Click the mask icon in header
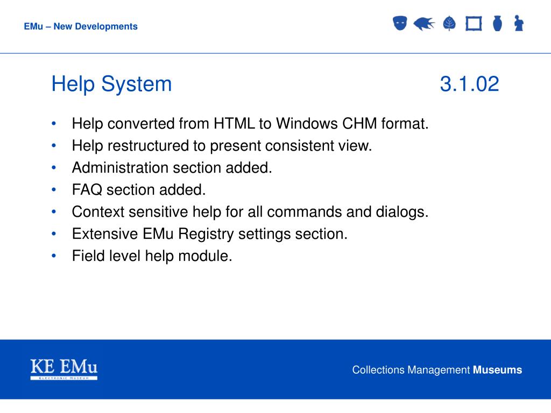 click(x=400, y=23)
